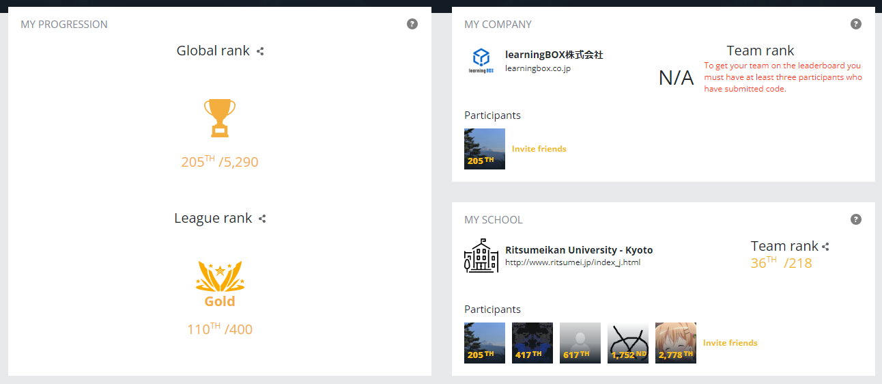Click the school building icon
882x384 pixels.
tap(481, 256)
